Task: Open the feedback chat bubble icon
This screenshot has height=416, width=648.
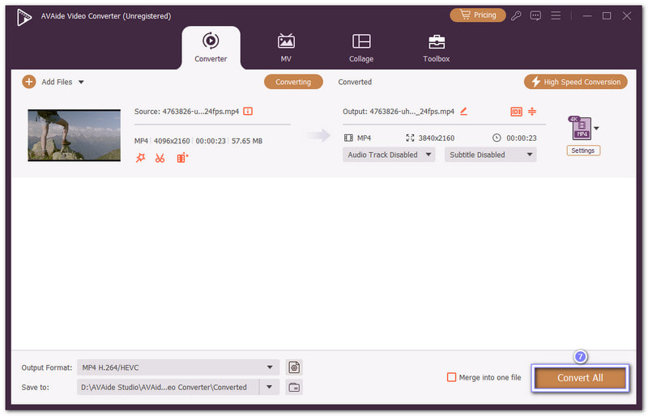Action: pos(535,15)
